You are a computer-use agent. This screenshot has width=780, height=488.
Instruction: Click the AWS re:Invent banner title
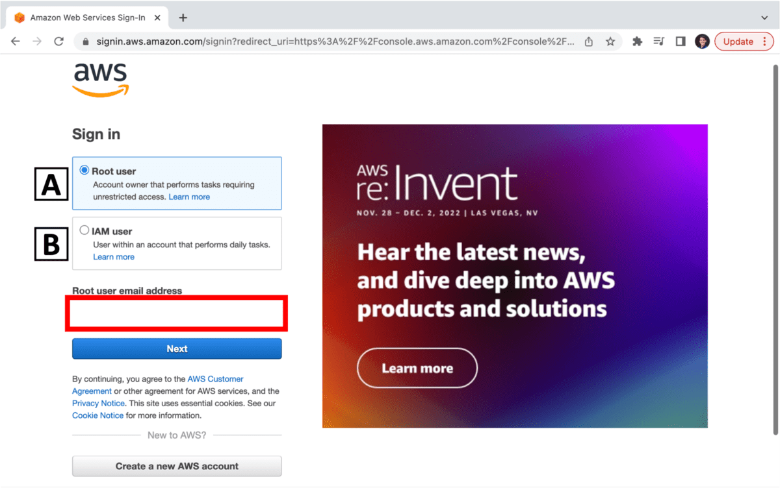[x=437, y=183]
